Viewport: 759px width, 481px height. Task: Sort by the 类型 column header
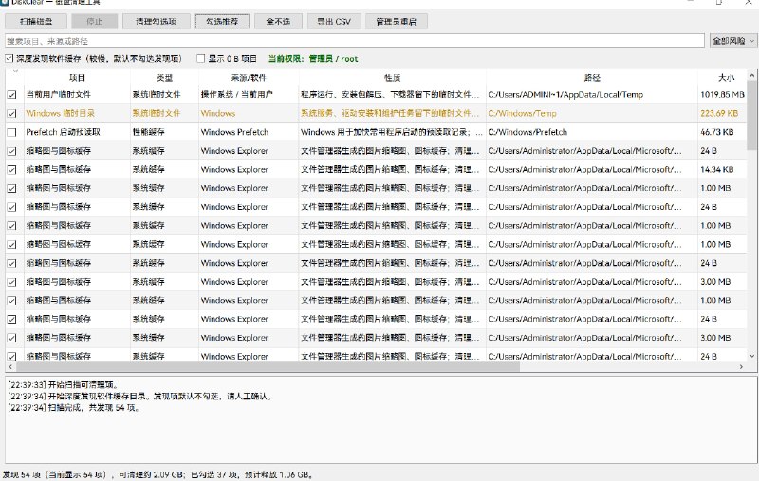164,78
